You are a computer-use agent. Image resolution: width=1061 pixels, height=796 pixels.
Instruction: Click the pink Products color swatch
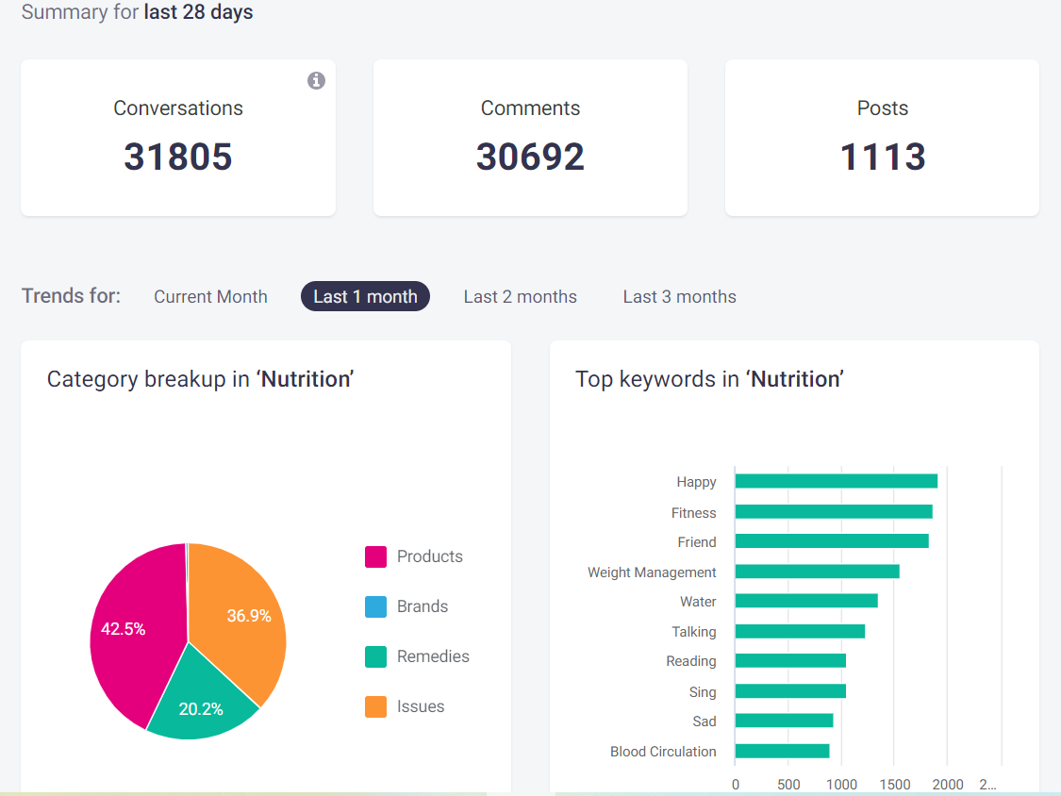[x=375, y=557]
